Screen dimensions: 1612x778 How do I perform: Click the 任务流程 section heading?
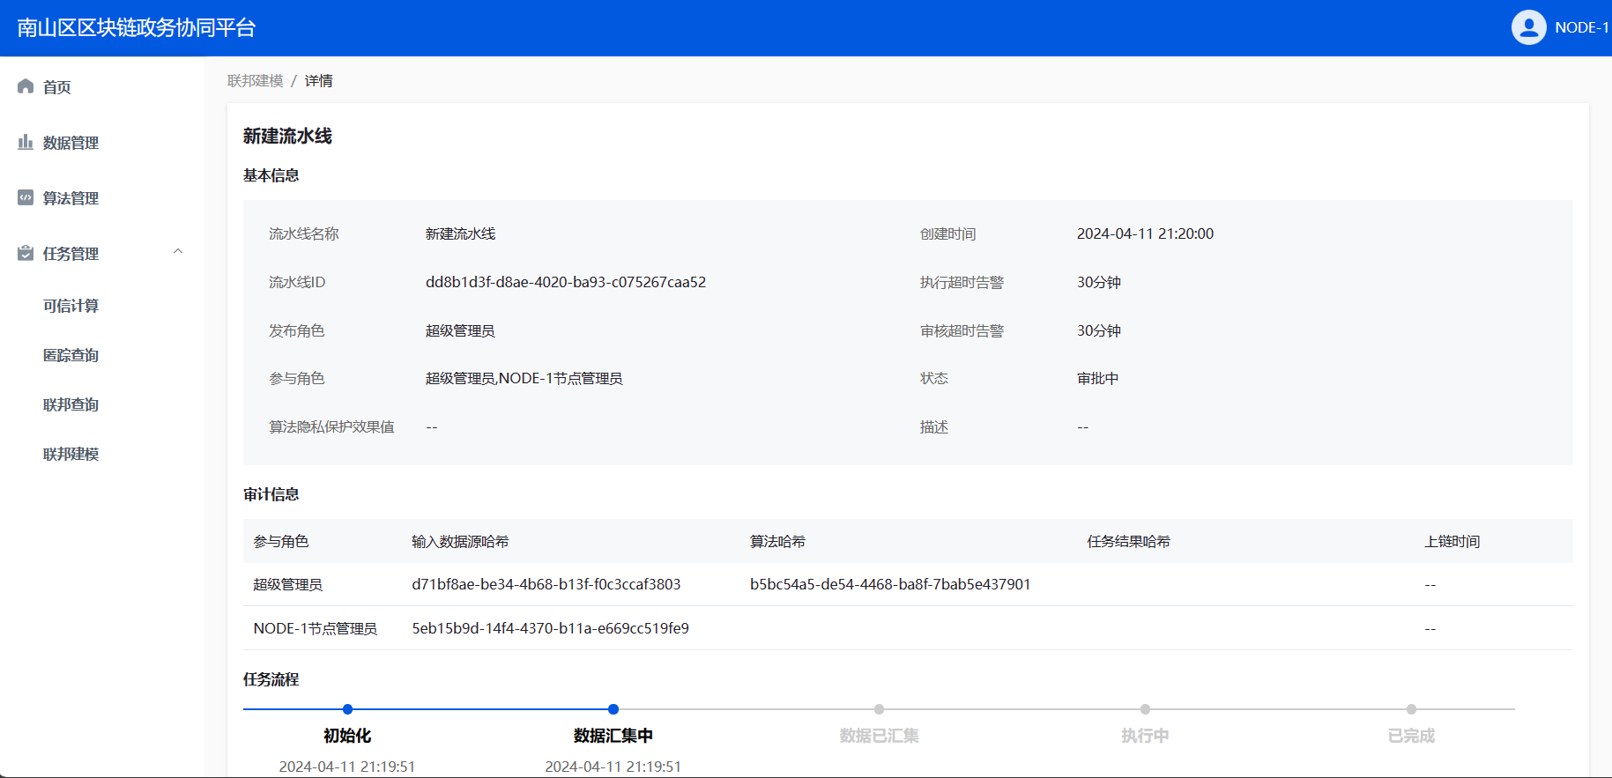271,679
